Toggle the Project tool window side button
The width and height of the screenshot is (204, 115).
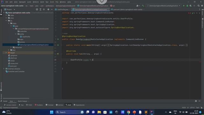point(1,12)
